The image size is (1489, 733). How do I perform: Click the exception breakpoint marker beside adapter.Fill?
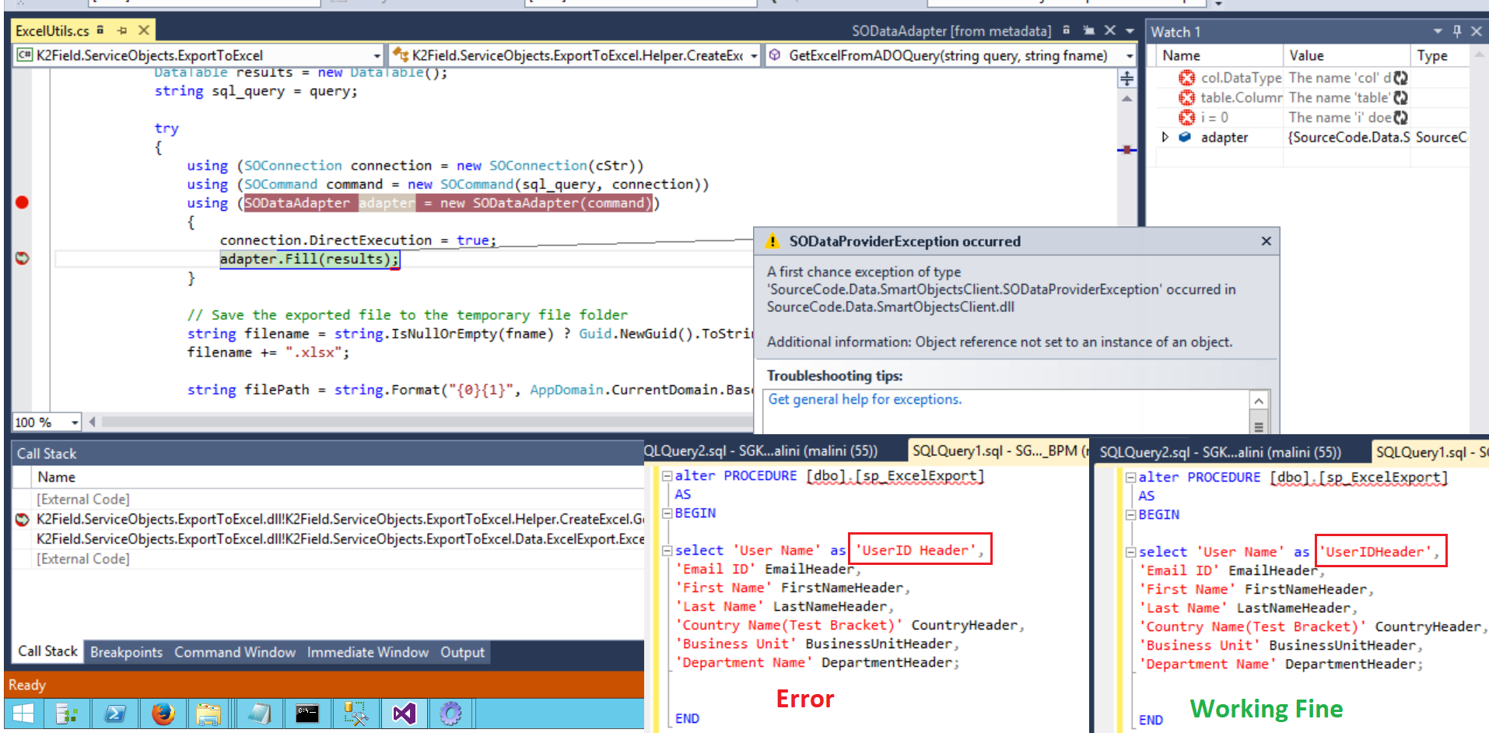click(22, 258)
